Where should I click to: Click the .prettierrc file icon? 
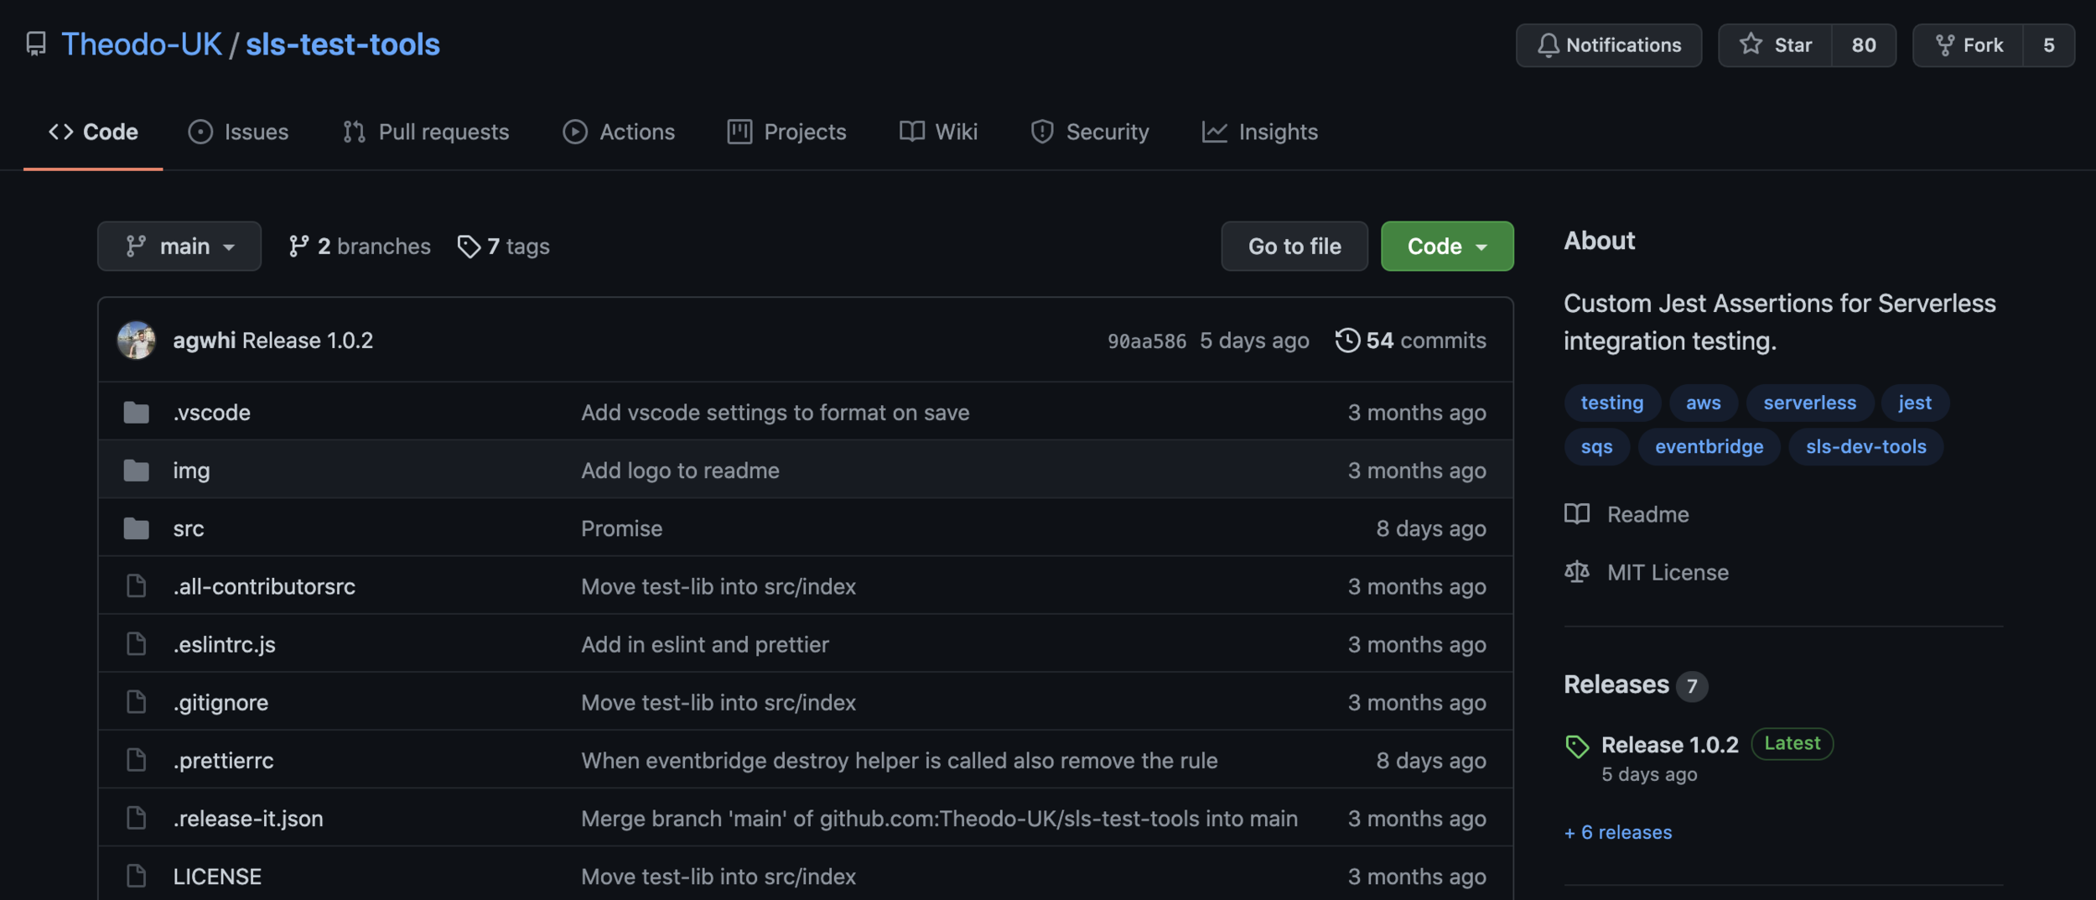136,759
